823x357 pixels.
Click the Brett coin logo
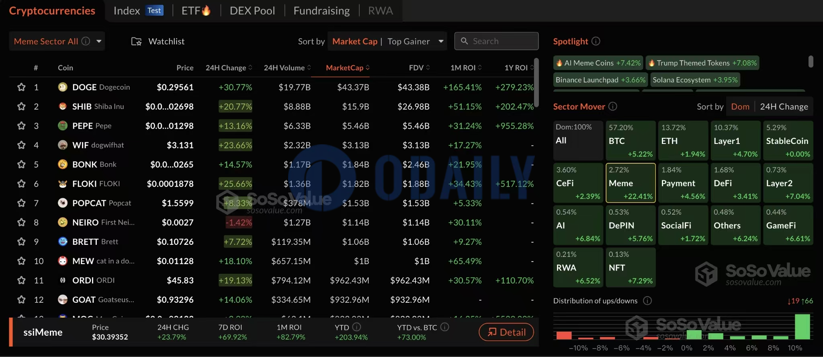pos(63,241)
